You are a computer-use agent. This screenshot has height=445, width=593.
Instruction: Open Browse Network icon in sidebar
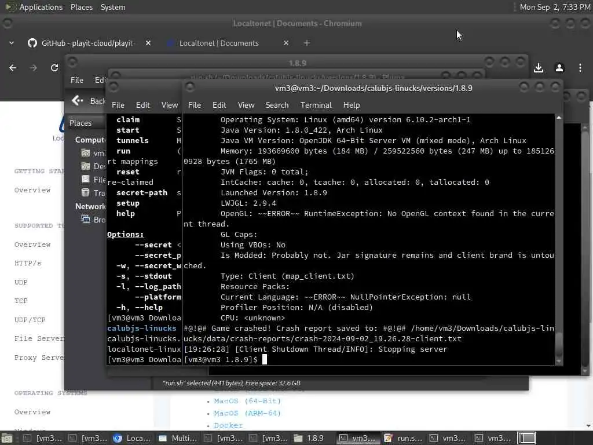pos(86,220)
